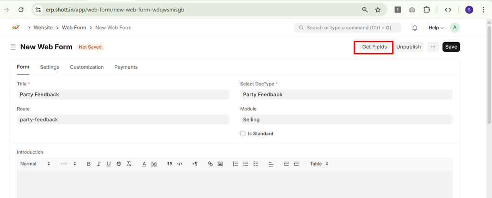Toggle italic text in the editor toolbar
This screenshot has height=198, width=492.
tap(98, 164)
